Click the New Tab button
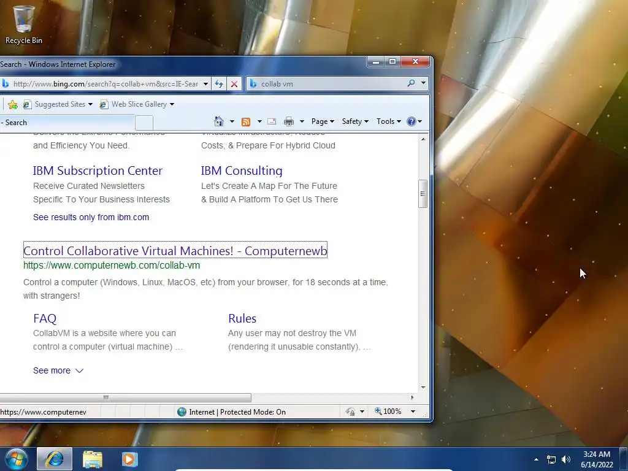 [144, 123]
